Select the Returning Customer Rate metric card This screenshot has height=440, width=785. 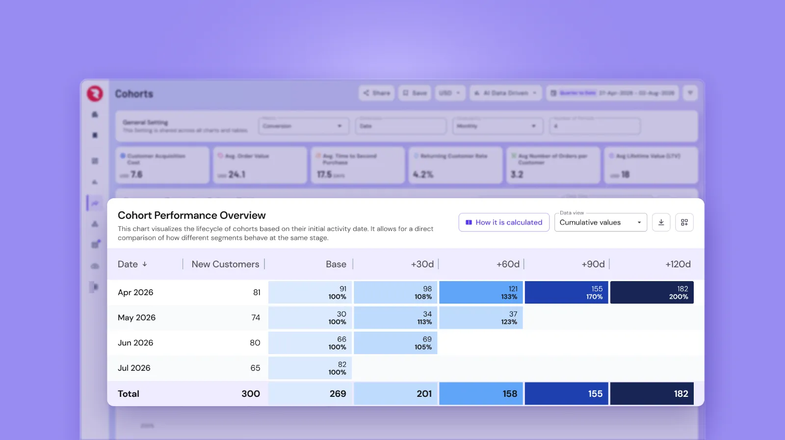point(456,165)
